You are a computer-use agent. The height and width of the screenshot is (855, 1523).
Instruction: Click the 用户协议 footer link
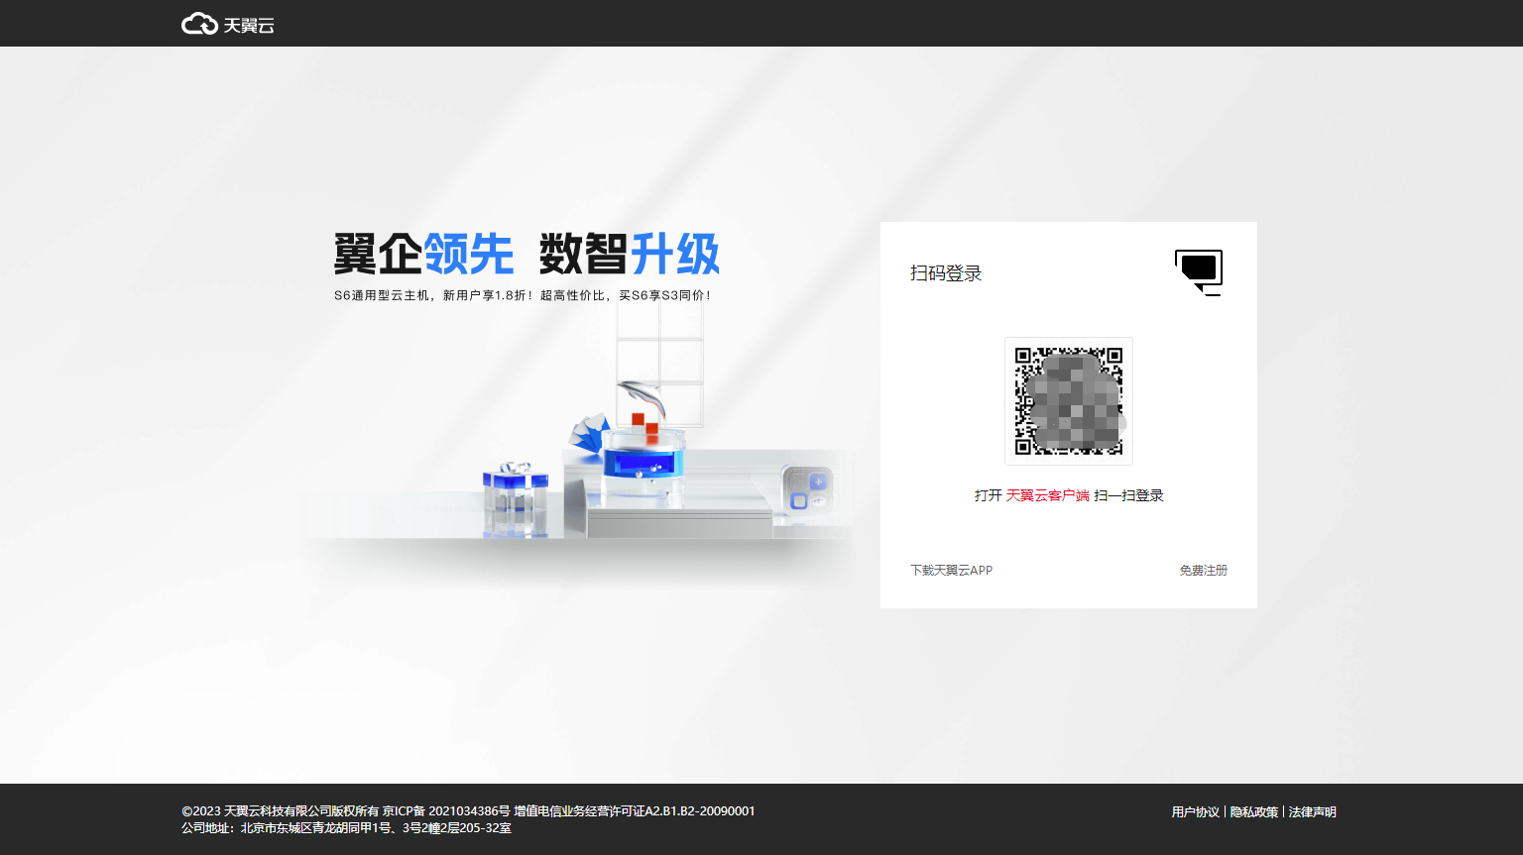click(x=1196, y=811)
